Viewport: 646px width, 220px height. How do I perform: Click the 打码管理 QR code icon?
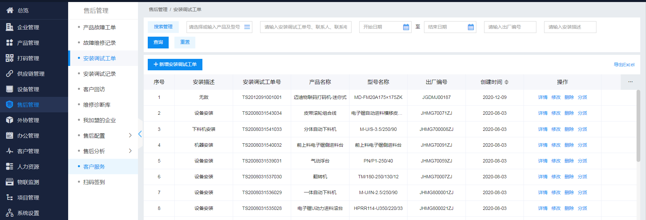point(10,58)
